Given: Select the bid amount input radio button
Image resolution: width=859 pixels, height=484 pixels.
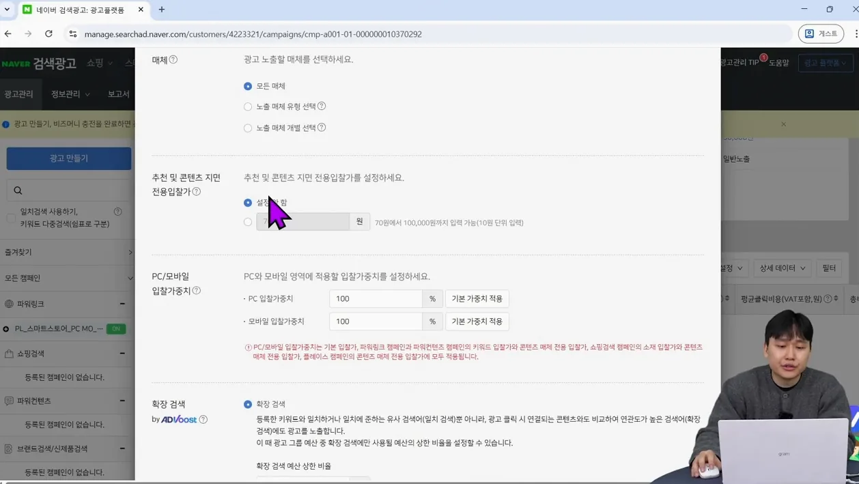Looking at the screenshot, I should coord(248,222).
